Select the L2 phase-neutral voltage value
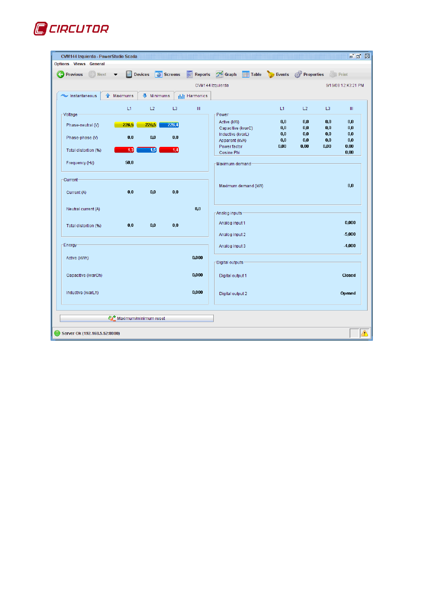Image resolution: width=423 pixels, height=599 pixels. (147, 125)
